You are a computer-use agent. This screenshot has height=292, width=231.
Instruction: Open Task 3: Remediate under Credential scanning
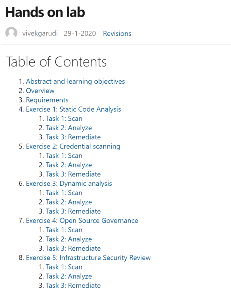click(x=73, y=174)
